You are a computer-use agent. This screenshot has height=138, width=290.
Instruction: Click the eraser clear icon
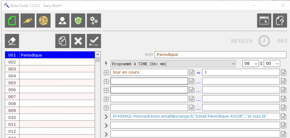click(12, 41)
